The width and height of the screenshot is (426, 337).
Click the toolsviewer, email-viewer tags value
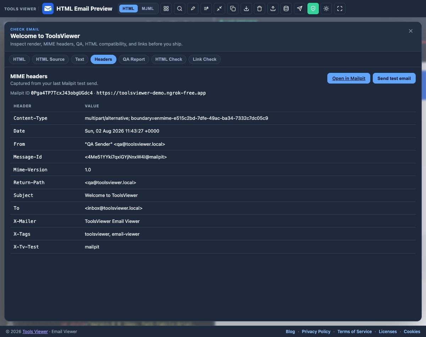click(112, 234)
